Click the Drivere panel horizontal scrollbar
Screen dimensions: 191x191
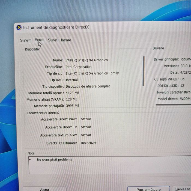pos(173,105)
